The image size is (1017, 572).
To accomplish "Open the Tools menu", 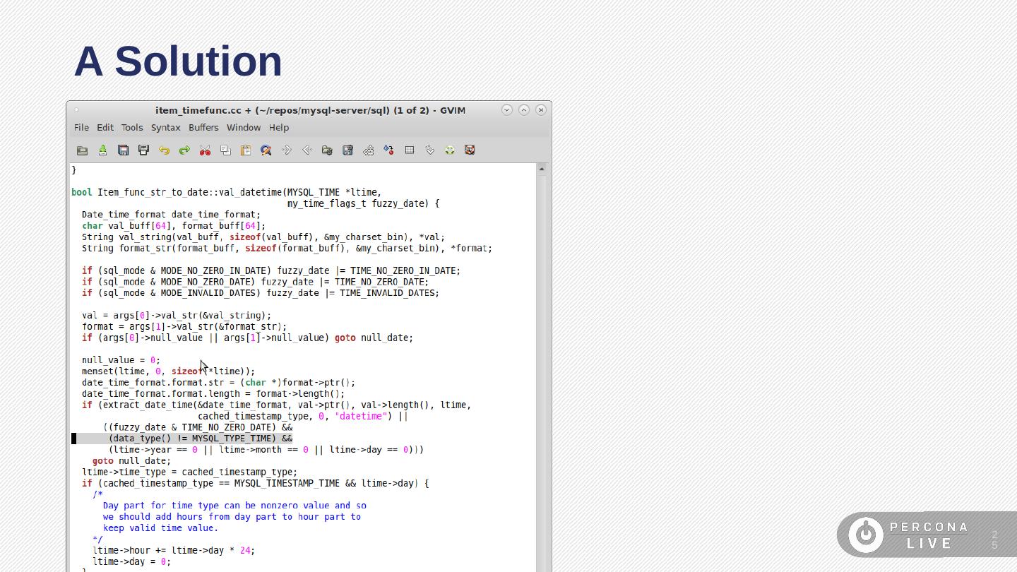I will coord(132,128).
